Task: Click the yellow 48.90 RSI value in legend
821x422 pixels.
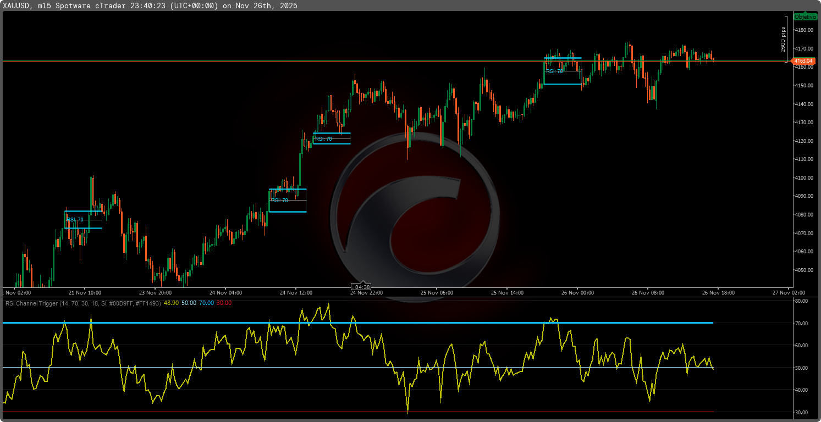Action: (x=171, y=303)
